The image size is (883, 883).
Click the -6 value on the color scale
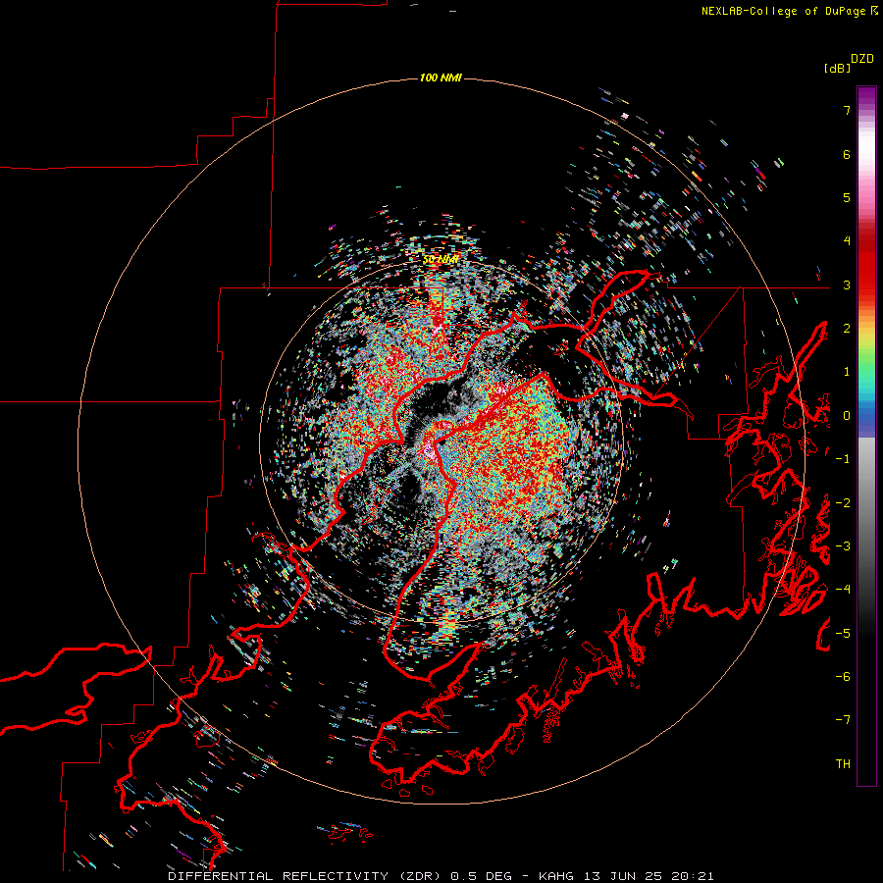pyautogui.click(x=843, y=677)
